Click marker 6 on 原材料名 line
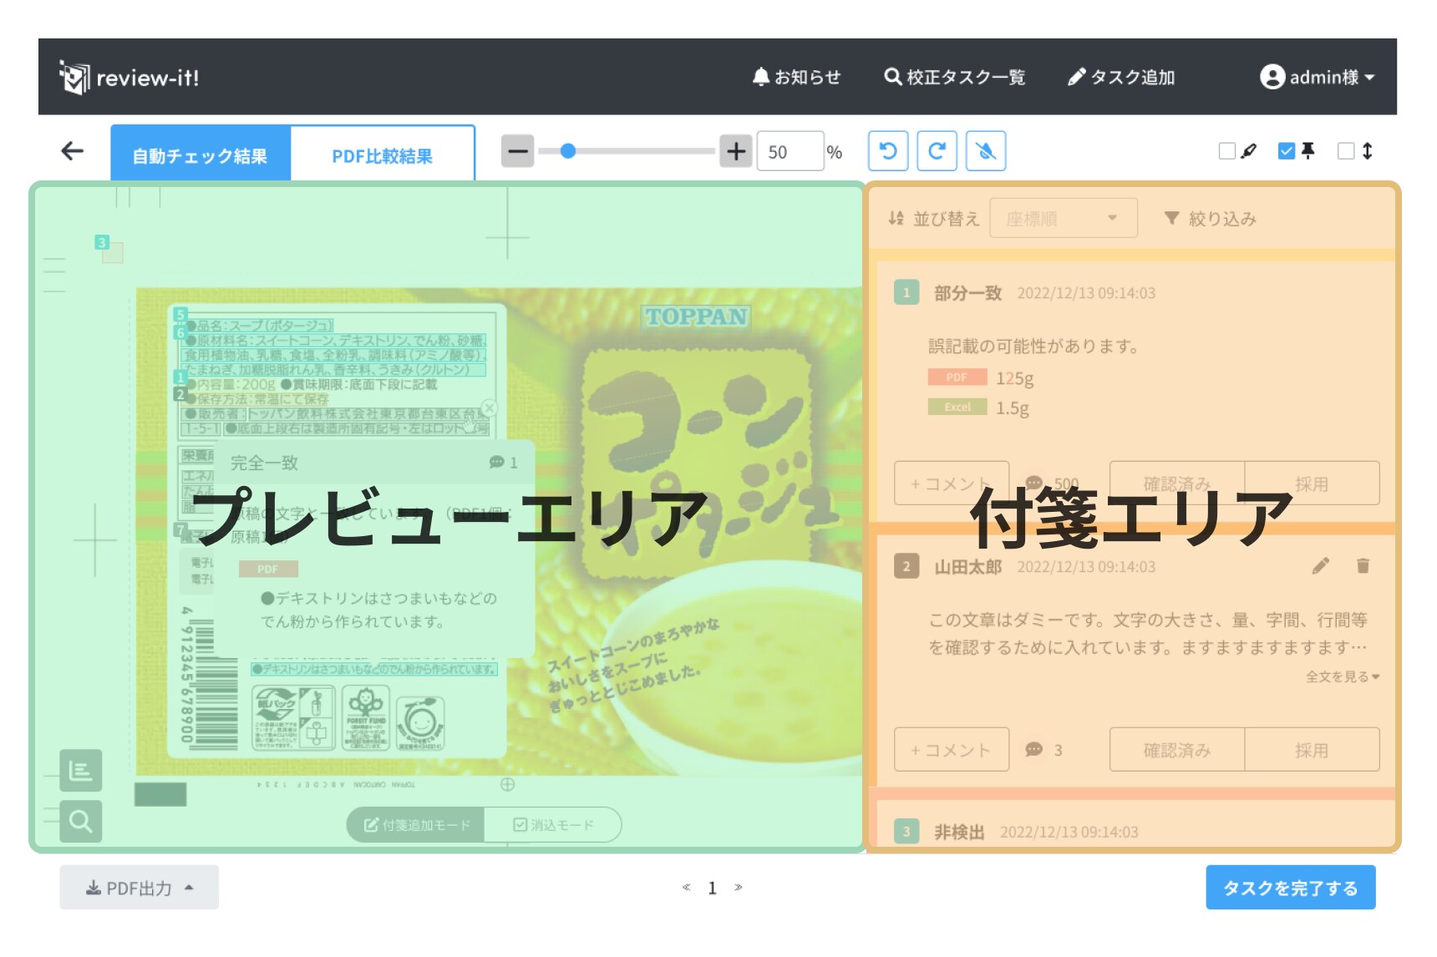Image resolution: width=1437 pixels, height=957 pixels. pyautogui.click(x=180, y=332)
